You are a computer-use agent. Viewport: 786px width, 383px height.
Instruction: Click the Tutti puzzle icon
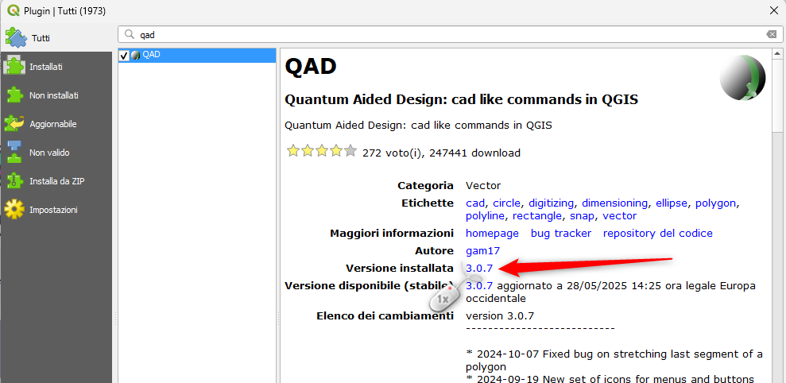click(16, 37)
